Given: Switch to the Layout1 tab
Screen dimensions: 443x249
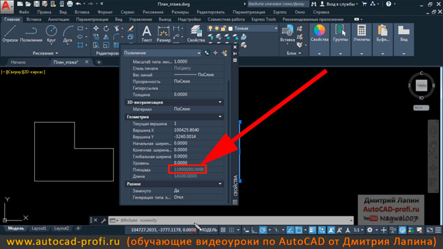Looking at the screenshot, I should tap(39, 228).
